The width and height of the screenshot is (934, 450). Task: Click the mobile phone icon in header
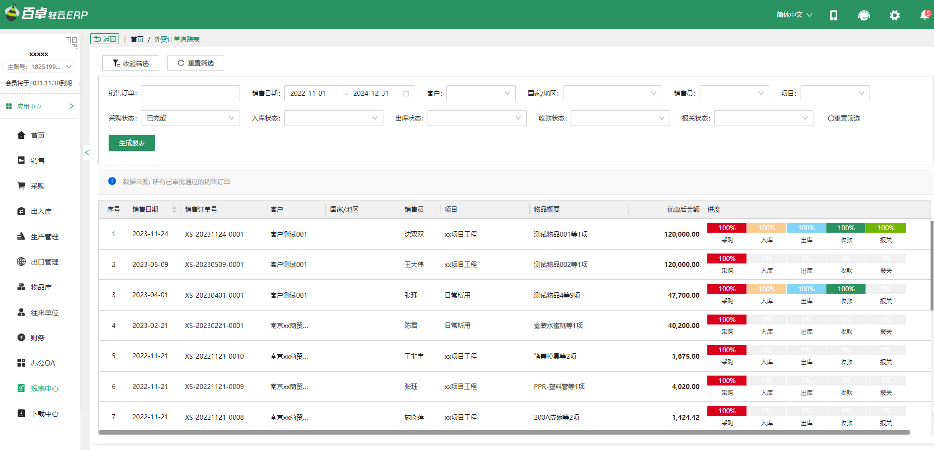pyautogui.click(x=833, y=15)
